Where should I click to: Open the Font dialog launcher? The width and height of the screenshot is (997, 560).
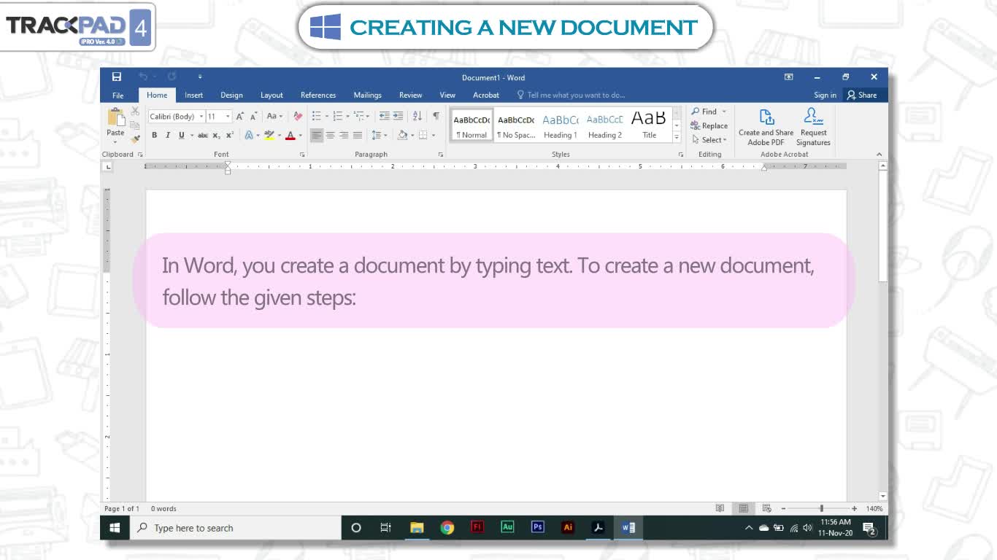(x=302, y=155)
